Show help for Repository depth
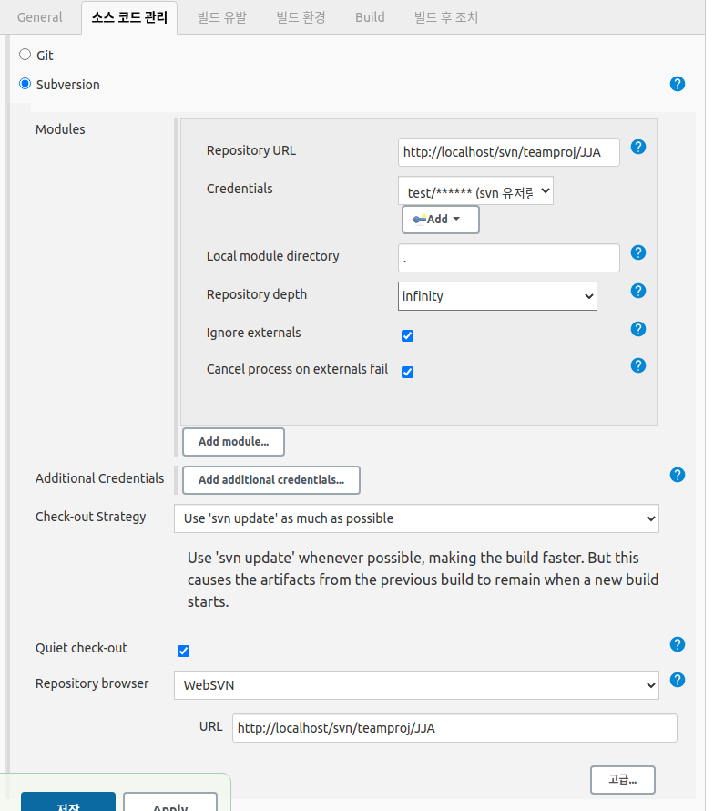Viewport: 714px width, 811px height. pyautogui.click(x=638, y=291)
